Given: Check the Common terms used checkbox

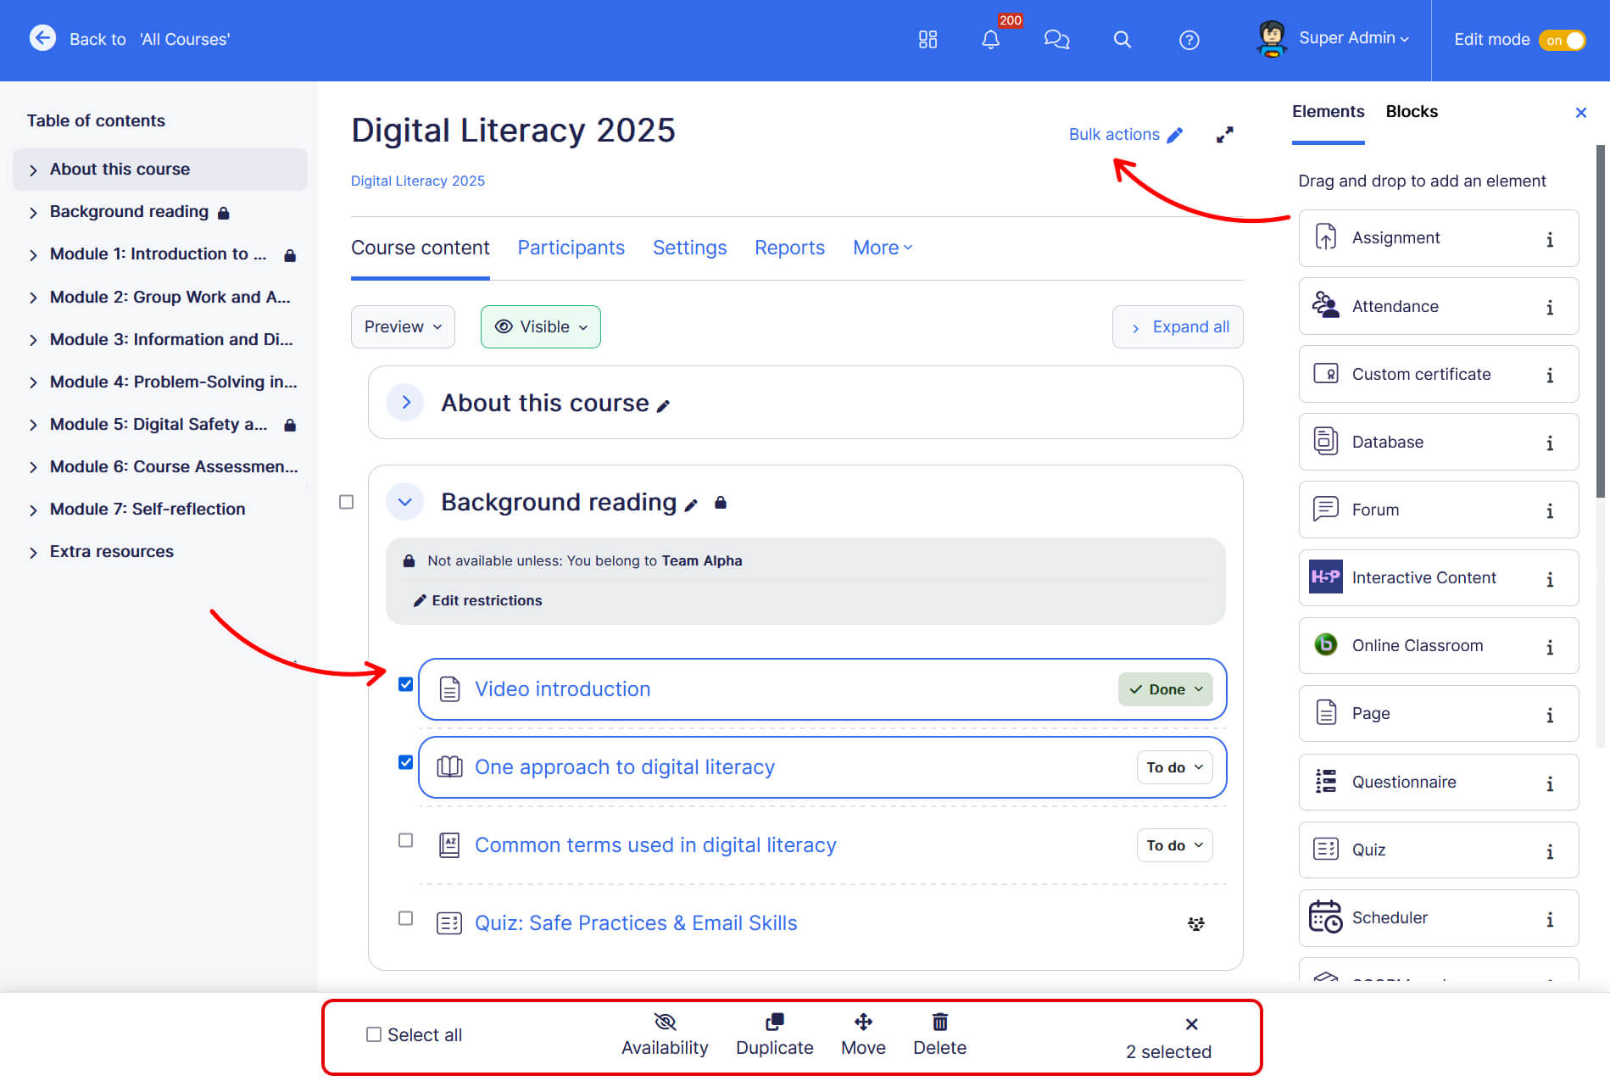Looking at the screenshot, I should click(405, 840).
